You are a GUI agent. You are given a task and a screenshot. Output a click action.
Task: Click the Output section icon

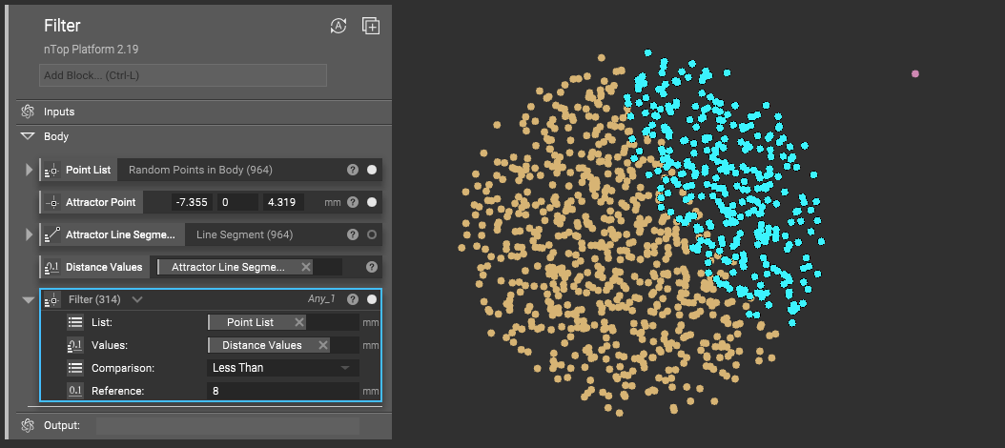click(27, 425)
